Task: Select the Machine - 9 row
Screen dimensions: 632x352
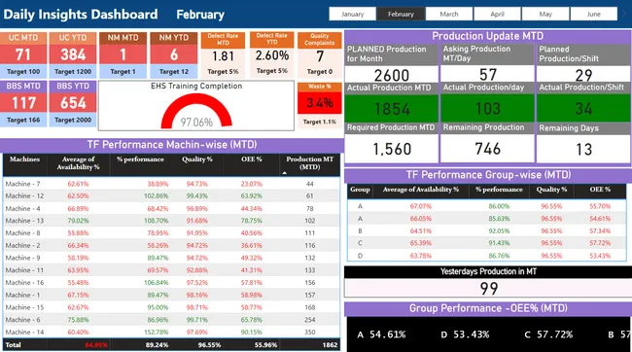Action: click(x=171, y=258)
